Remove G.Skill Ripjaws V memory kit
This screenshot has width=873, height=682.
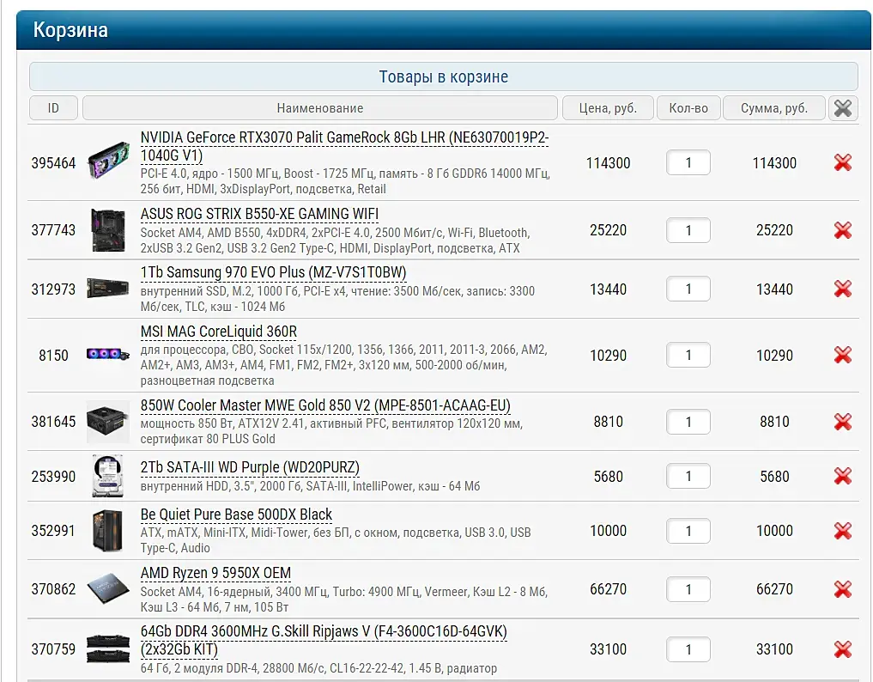pos(842,649)
